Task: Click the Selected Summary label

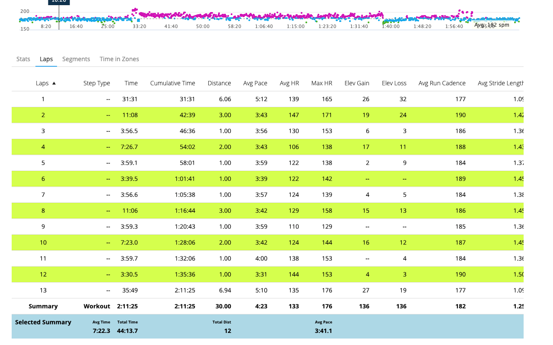Action: tap(43, 323)
